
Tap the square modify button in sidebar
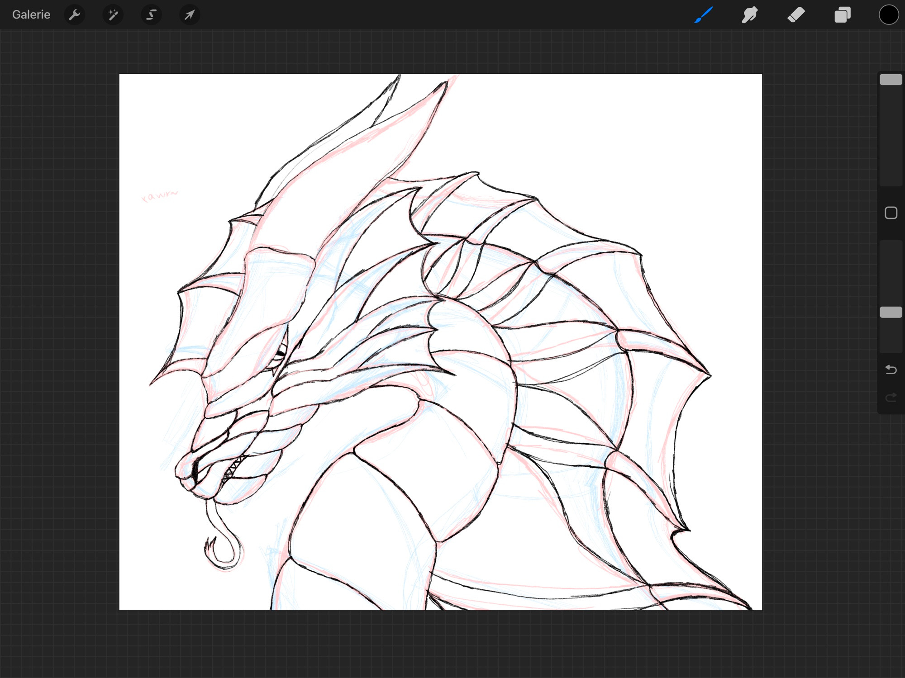pyautogui.click(x=891, y=213)
